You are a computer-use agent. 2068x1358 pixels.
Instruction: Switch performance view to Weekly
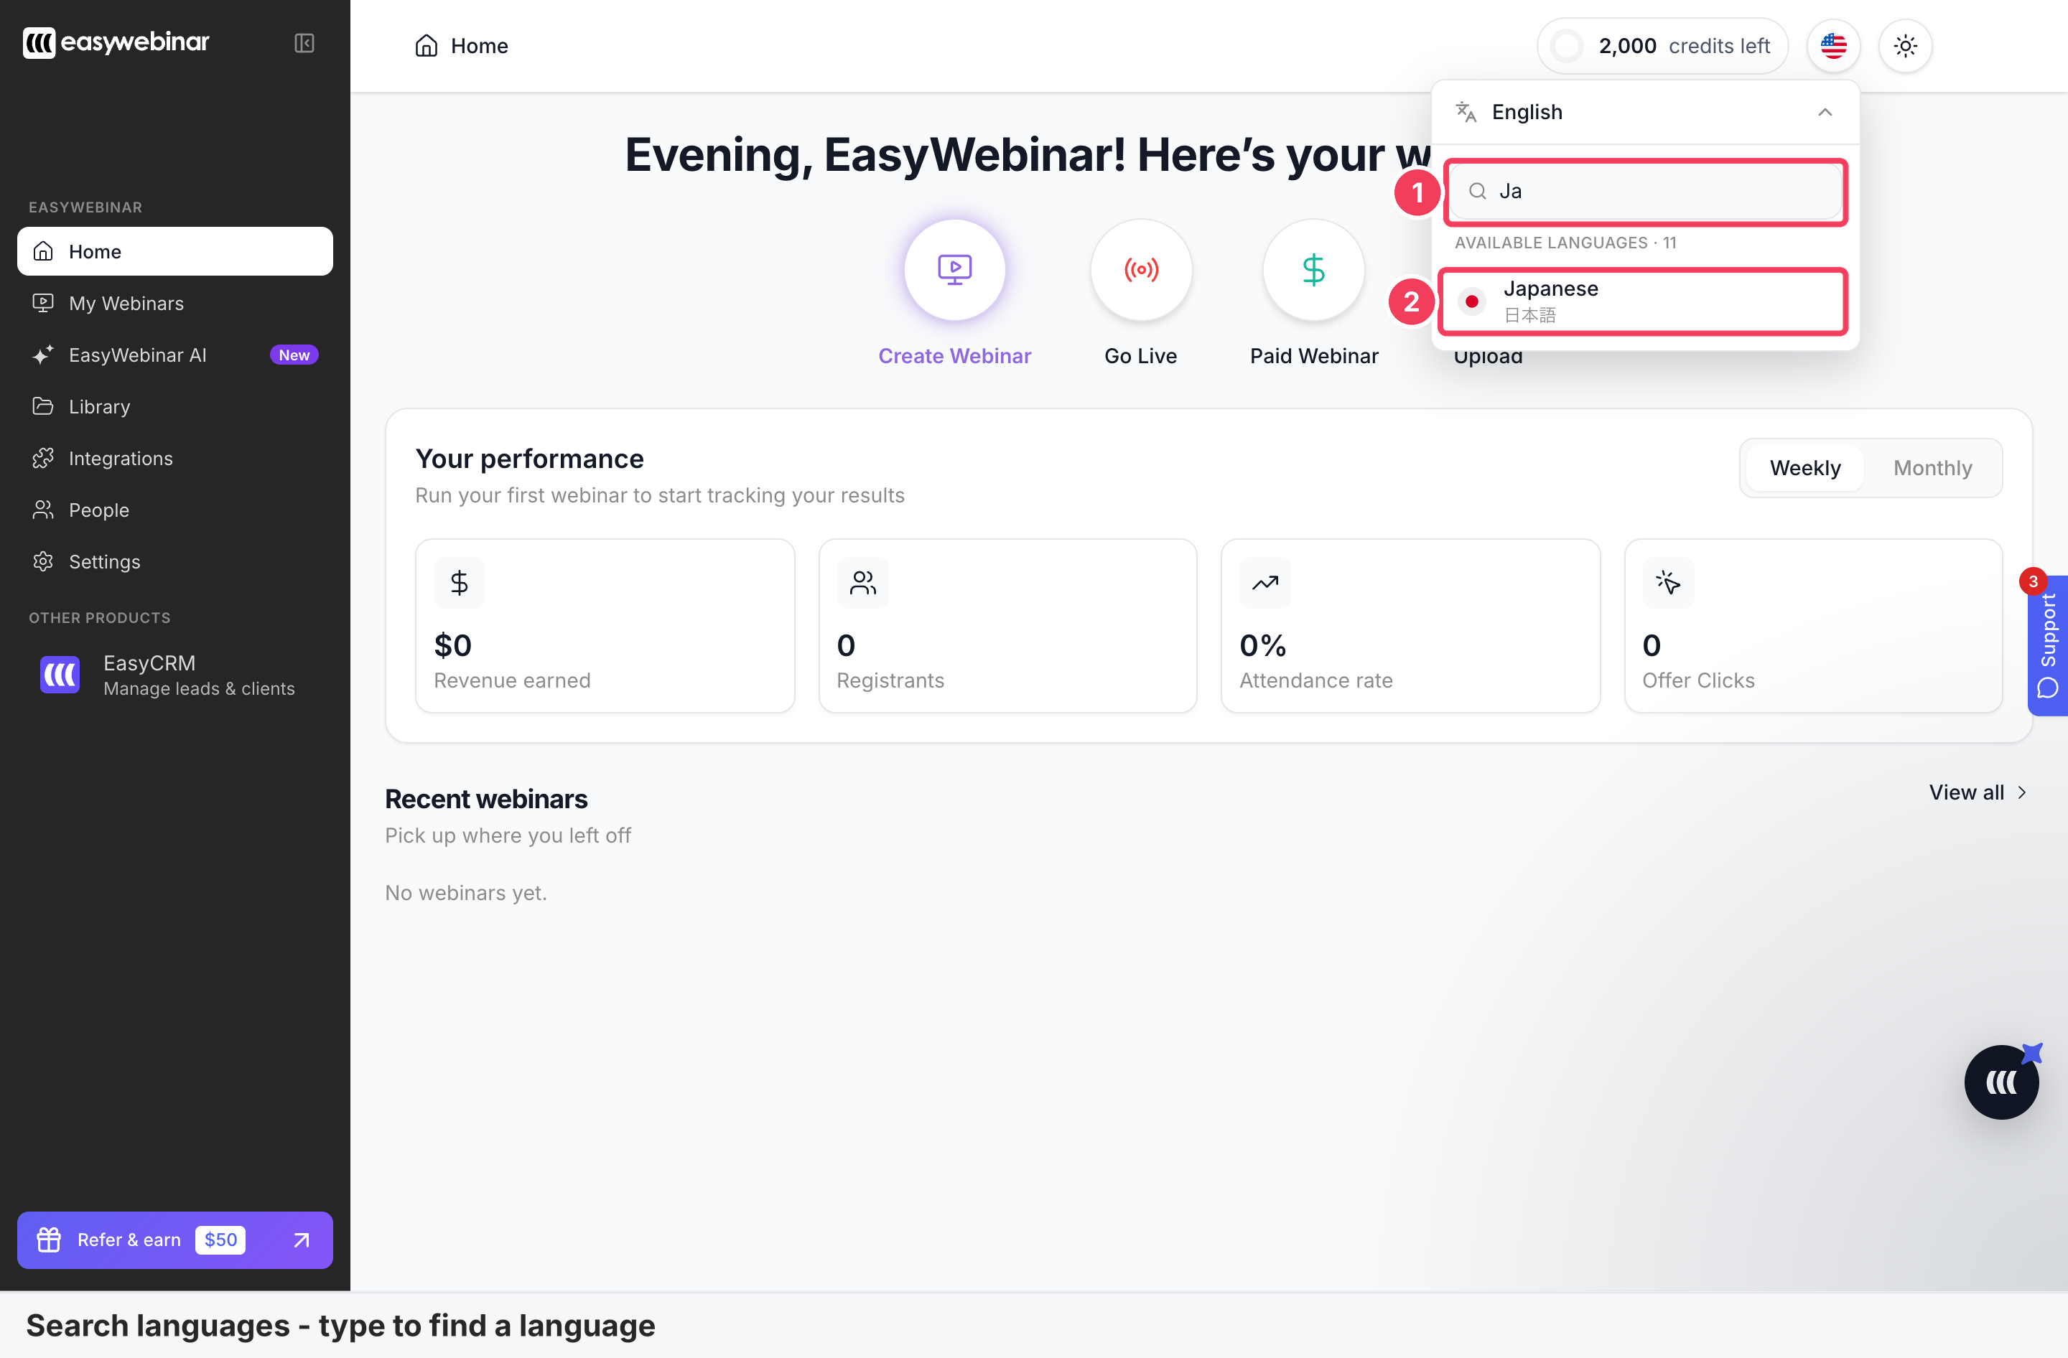(x=1804, y=468)
